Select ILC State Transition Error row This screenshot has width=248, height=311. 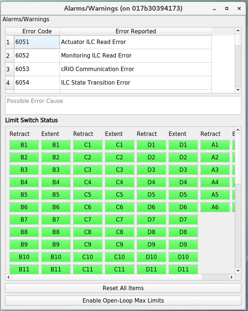pyautogui.click(x=135, y=83)
